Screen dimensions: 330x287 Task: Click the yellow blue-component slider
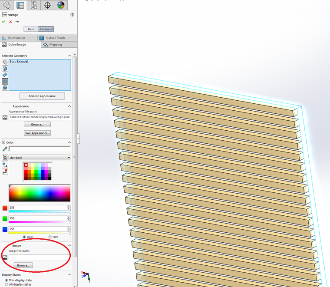[40, 233]
